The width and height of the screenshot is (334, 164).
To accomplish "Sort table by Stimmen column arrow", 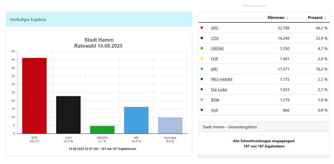I will tap(287, 18).
